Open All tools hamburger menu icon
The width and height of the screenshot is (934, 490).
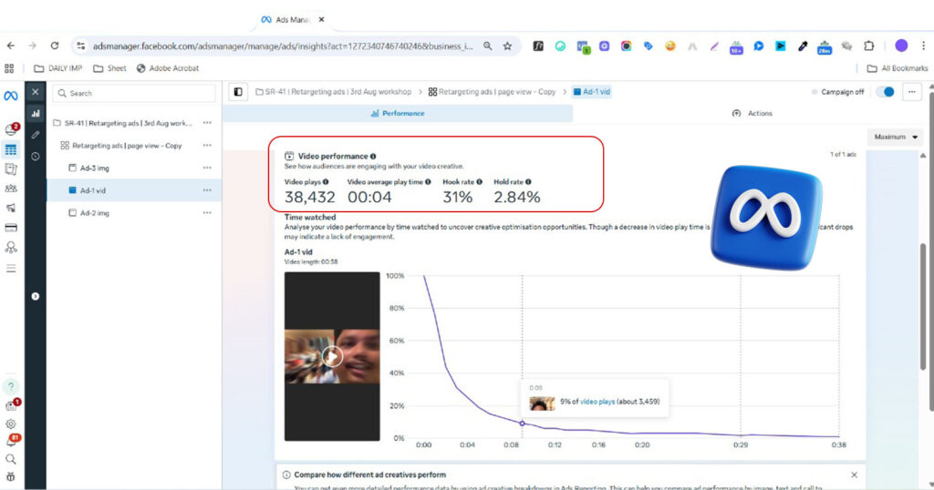point(11,268)
